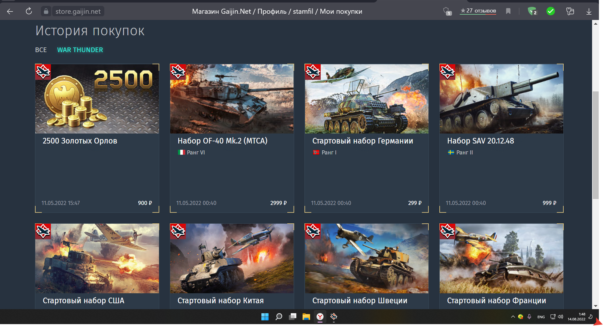Image resolution: width=603 pixels, height=326 pixels.
Task: Click the War Thunder badge on OF-40 card
Action: click(178, 72)
